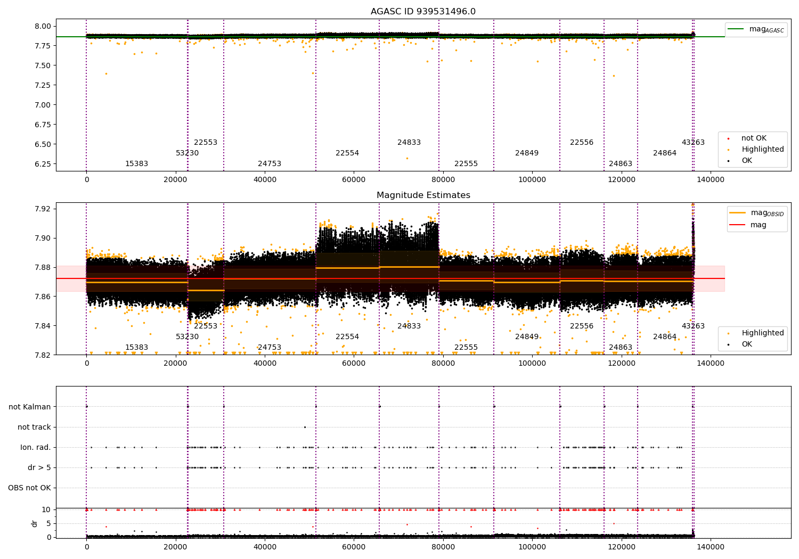Viewport: 799px width, 559px height.
Task: Click obsid label 22556 in the top plot
Action: (582, 143)
